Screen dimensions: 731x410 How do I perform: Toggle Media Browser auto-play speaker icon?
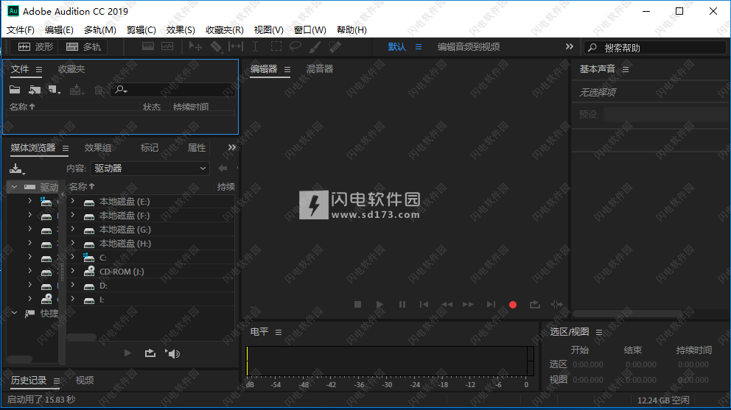(172, 353)
